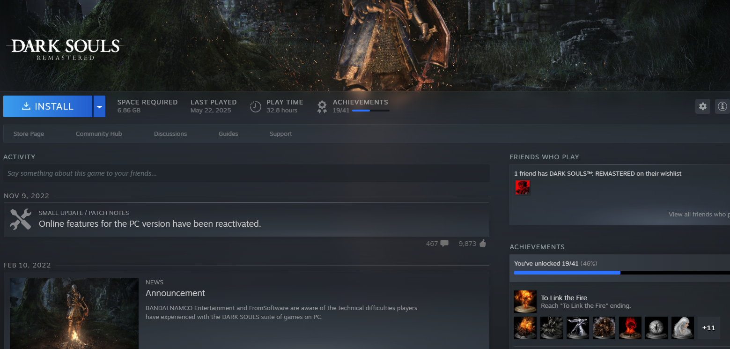The height and width of the screenshot is (349, 730).
Task: Click the "LAST PLAYED May 22, 2025" stat
Action: click(214, 106)
